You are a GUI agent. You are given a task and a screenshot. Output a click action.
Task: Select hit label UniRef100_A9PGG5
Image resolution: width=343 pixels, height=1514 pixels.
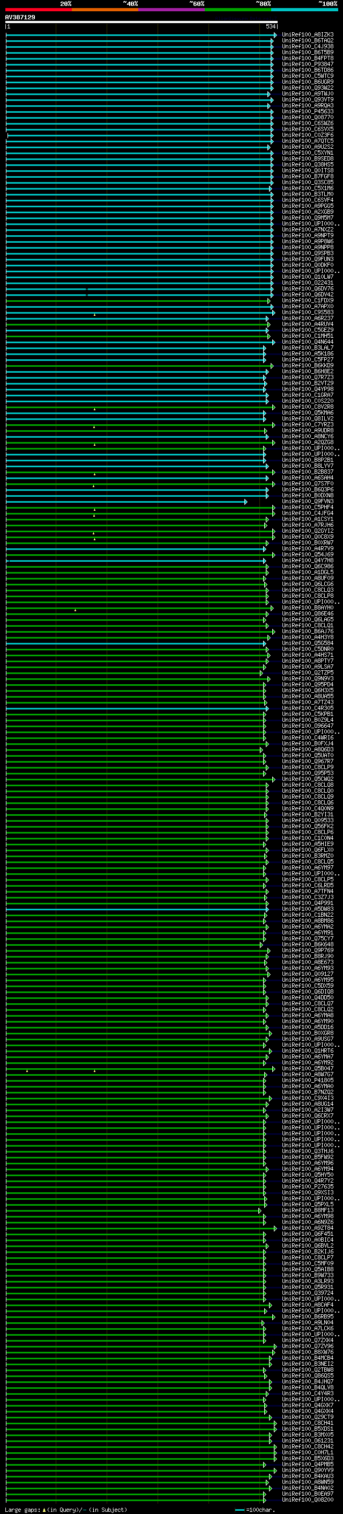[308, 206]
